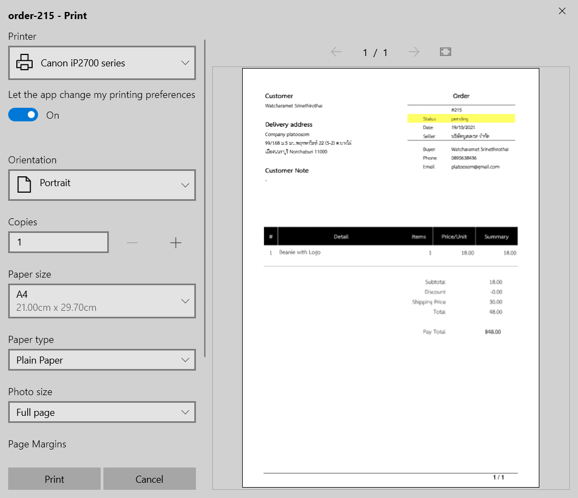
Task: Toggle the fit-to-page preview icon
Action: [x=445, y=52]
